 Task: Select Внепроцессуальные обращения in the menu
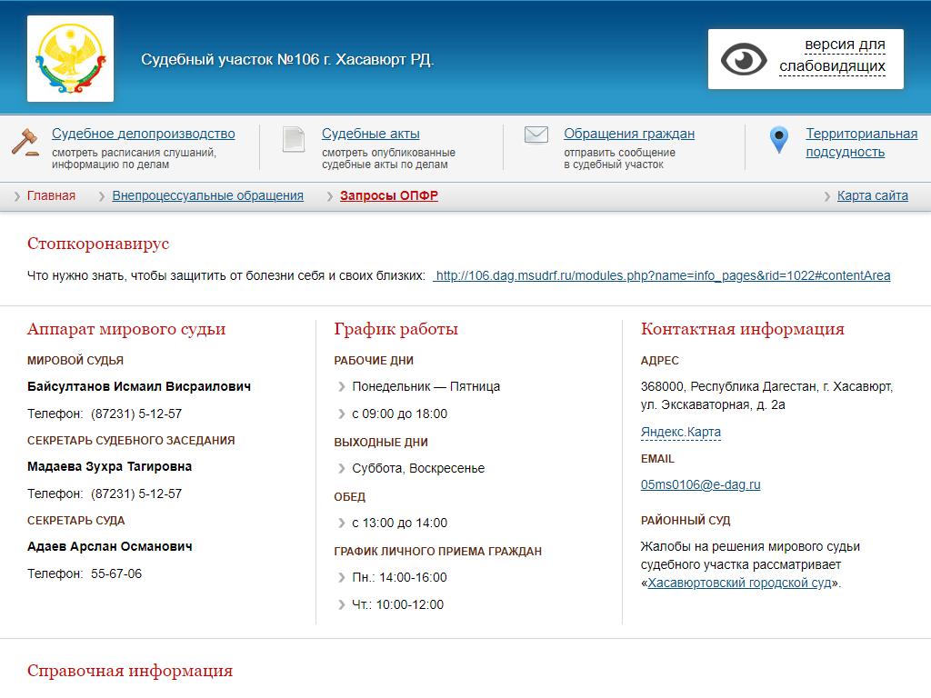207,195
